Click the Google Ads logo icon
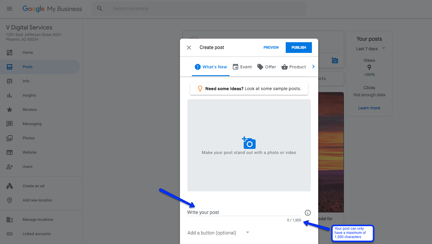The height and width of the screenshot is (244, 432). point(10,186)
